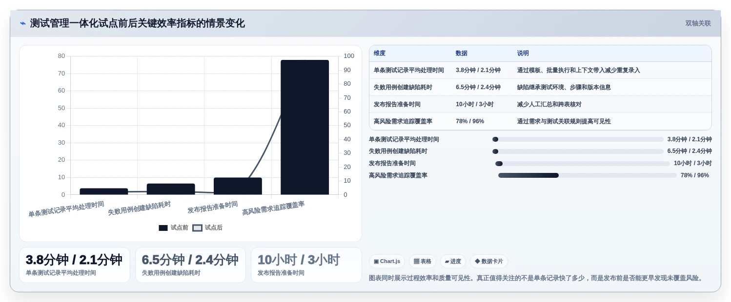
Task: Click the 失败用例创建缺陷耗时 progress bar
Action: coord(578,151)
